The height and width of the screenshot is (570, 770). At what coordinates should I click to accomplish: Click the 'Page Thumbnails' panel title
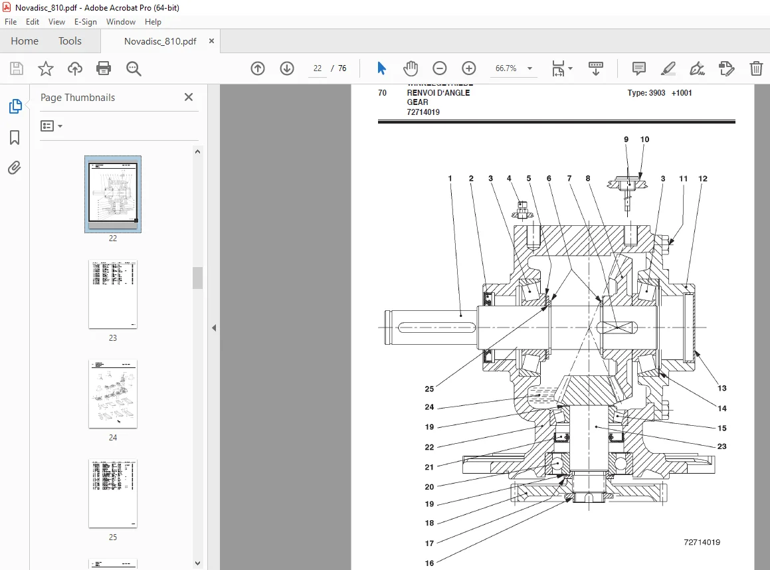(x=78, y=98)
